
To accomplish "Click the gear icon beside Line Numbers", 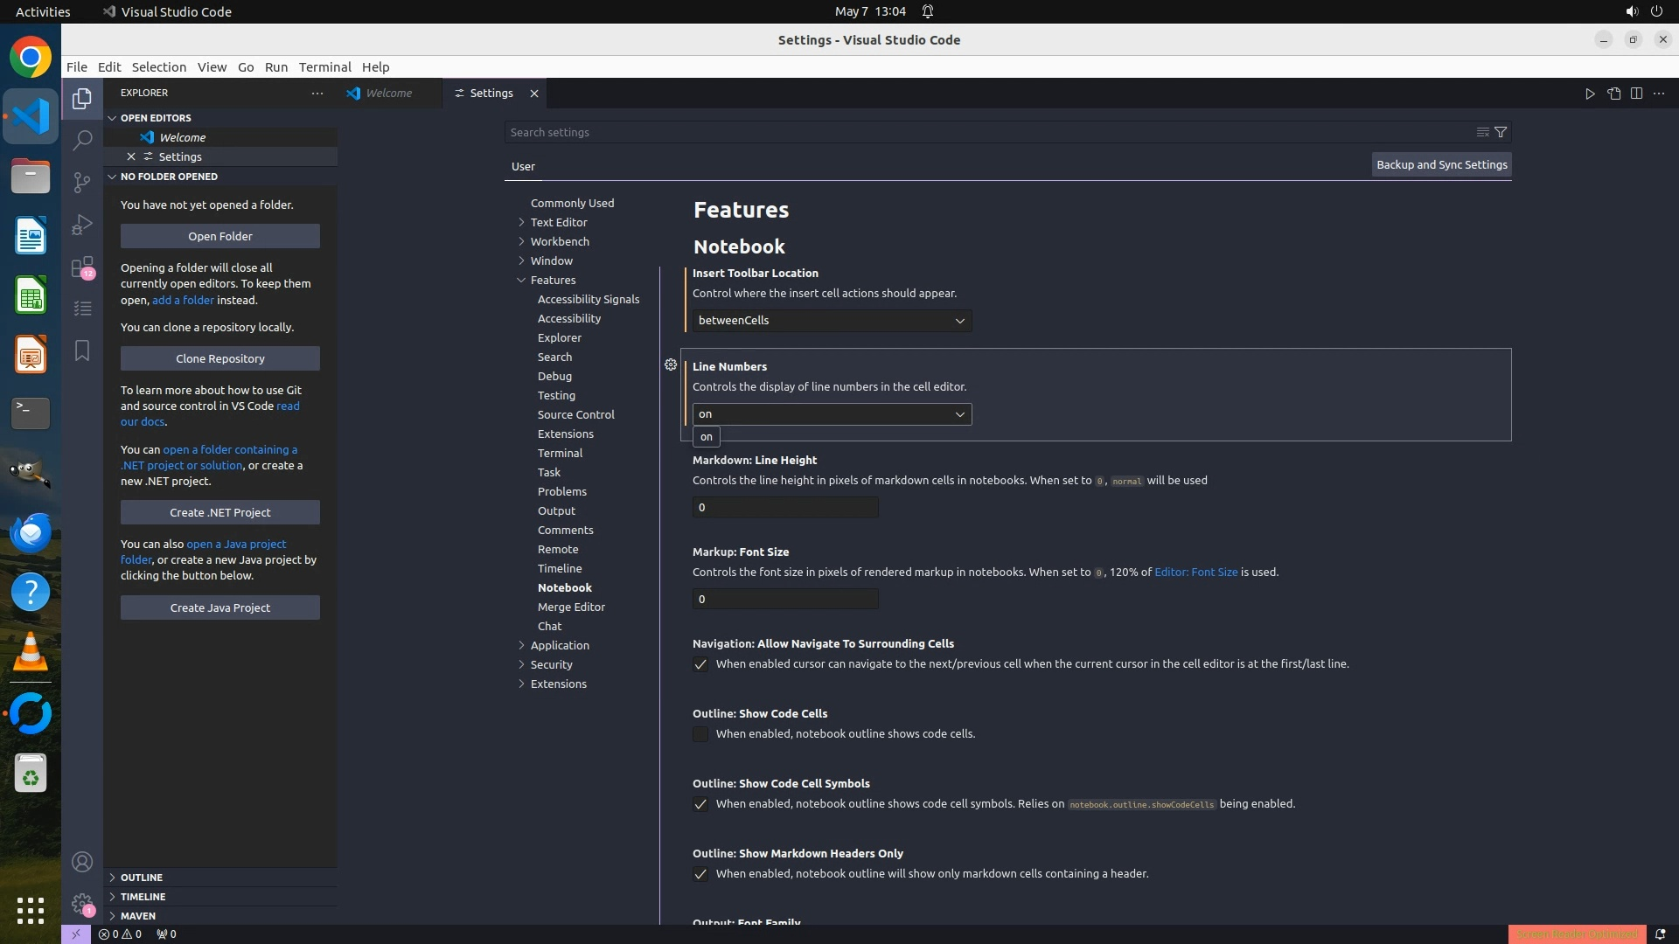I will pyautogui.click(x=671, y=365).
